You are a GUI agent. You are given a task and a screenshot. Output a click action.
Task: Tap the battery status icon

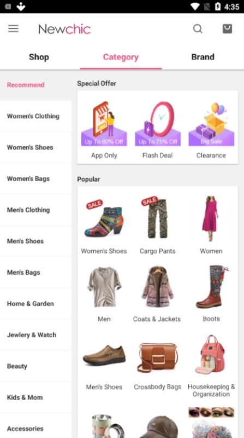point(218,7)
